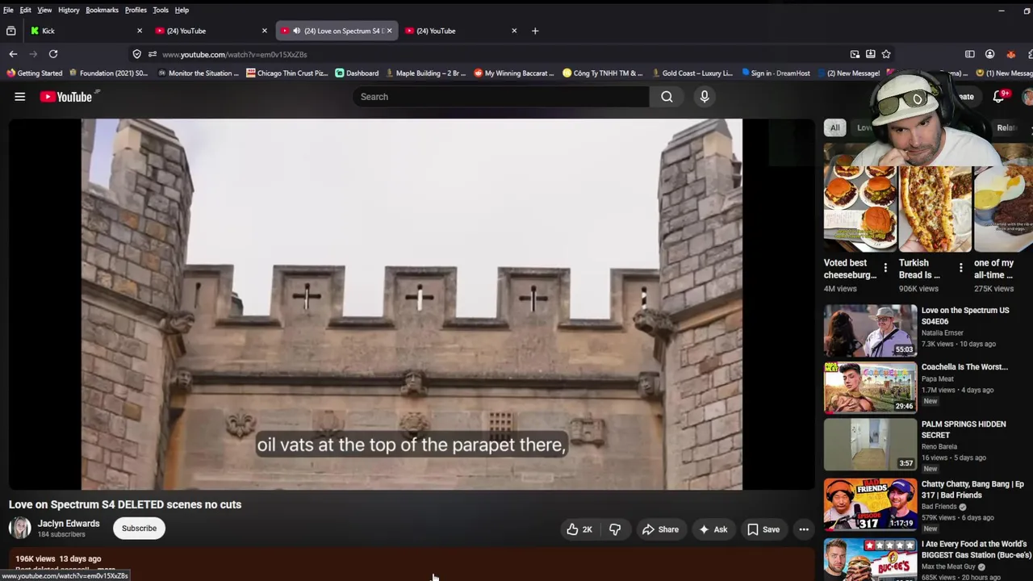Switch to the first (24) YouTube tab
Image resolution: width=1033 pixels, height=581 pixels.
pos(210,31)
